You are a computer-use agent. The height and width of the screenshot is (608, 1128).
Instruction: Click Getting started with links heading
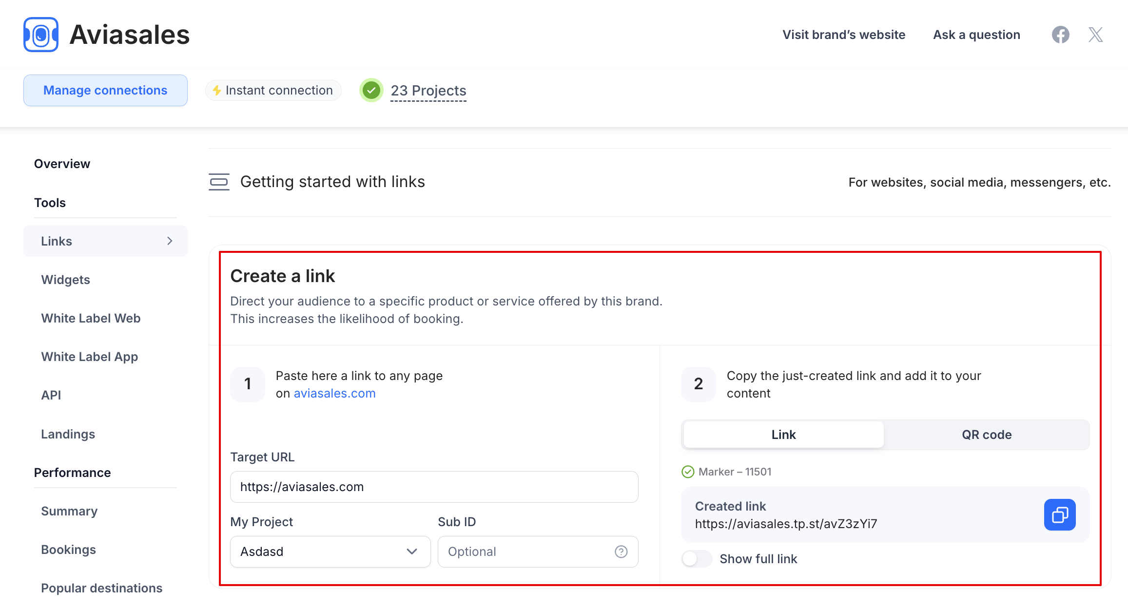[332, 182]
